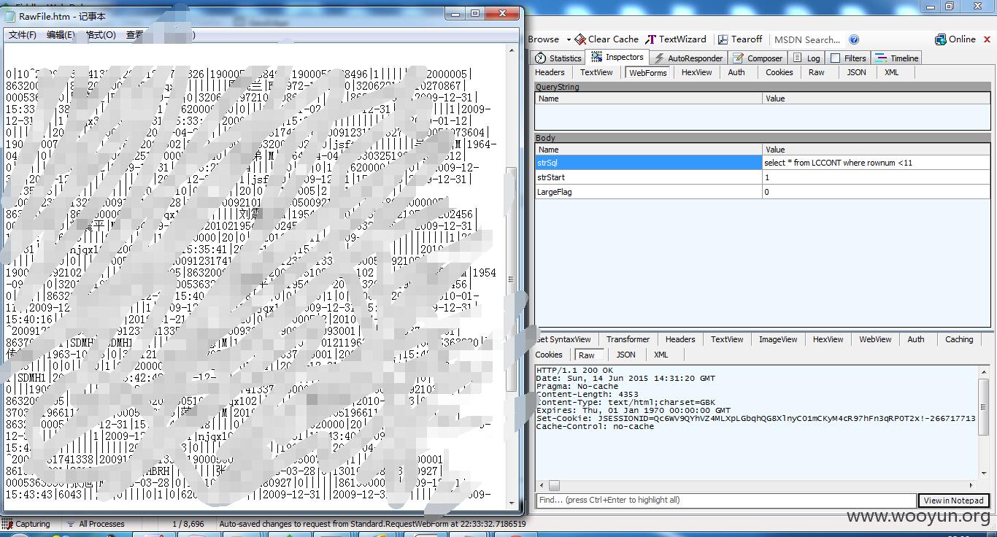Click the Tearoff toolbar button
The image size is (997, 537).
[x=739, y=39]
